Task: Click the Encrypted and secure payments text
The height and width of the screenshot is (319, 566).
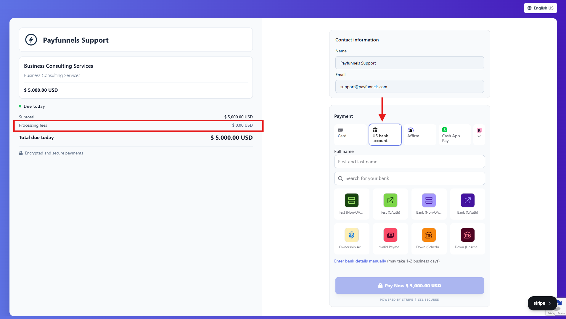Action: pyautogui.click(x=54, y=153)
